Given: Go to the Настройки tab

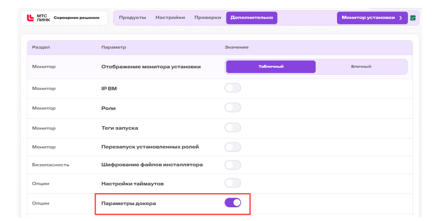Looking at the screenshot, I should (x=170, y=18).
